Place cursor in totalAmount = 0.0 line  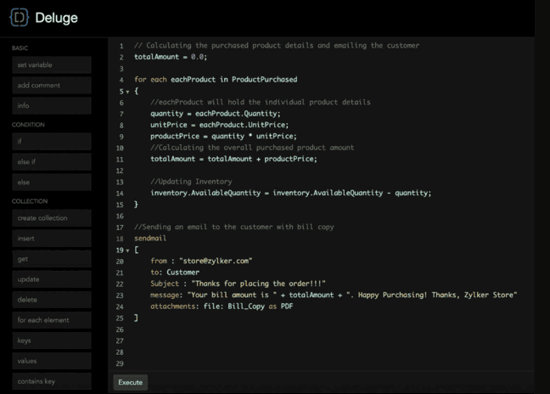tap(171, 57)
